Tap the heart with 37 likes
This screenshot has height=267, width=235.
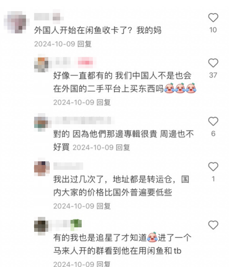pyautogui.click(x=213, y=63)
